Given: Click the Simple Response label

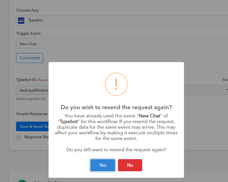Looking at the screenshot, I should pyautogui.click(x=32, y=114).
